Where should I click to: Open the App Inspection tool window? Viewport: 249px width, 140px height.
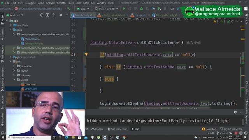coord(117,129)
